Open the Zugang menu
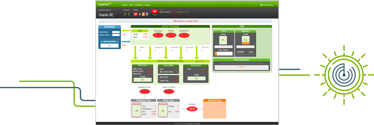 click(147, 5)
